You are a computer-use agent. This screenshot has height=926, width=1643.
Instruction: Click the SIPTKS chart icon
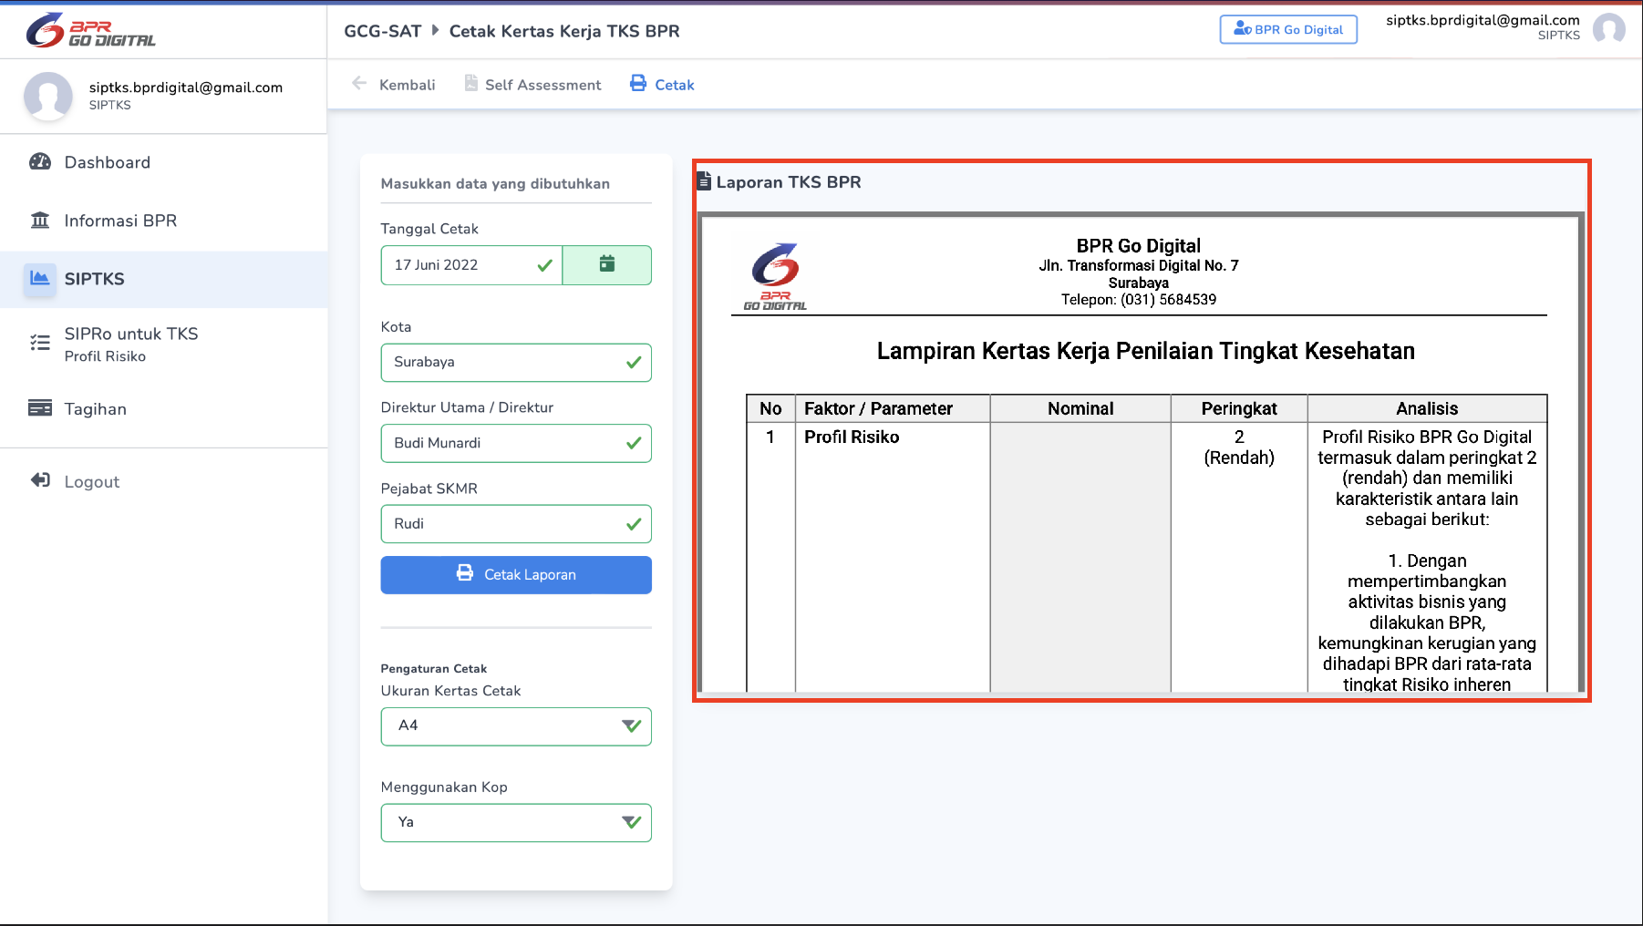[x=40, y=278]
